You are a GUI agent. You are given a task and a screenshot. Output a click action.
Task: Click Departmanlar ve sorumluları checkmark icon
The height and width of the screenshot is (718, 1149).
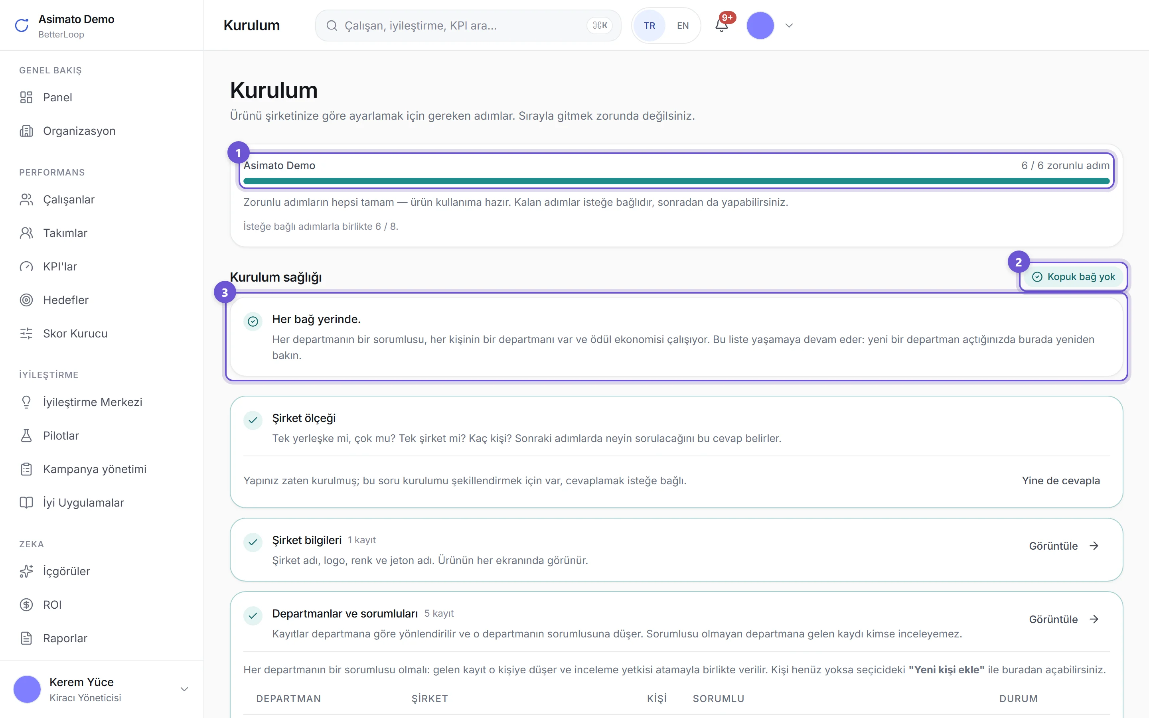253,616
